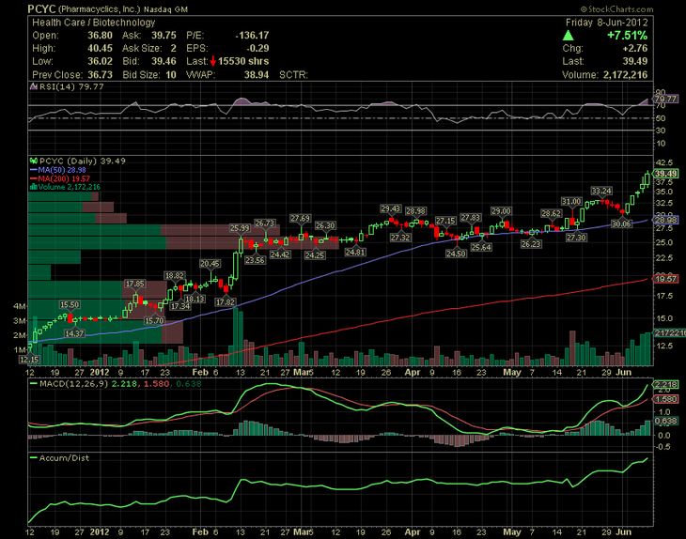Click the MA(200) 19.57 legend text

click(x=64, y=178)
